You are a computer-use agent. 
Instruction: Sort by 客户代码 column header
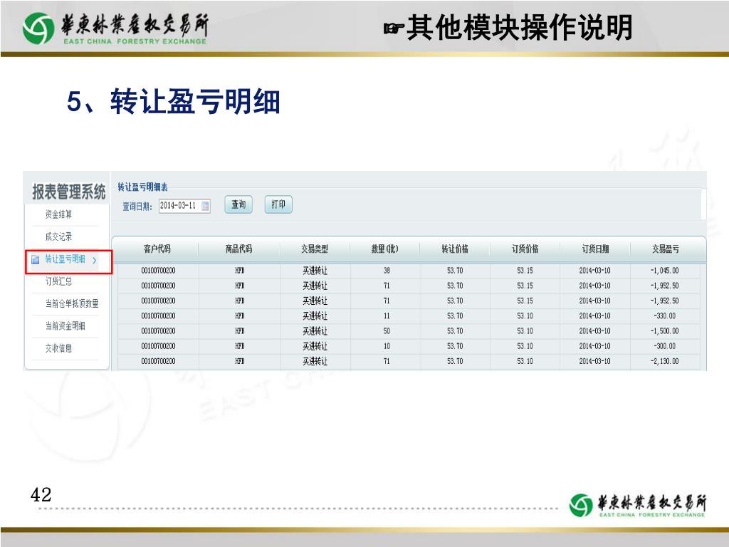(x=157, y=249)
